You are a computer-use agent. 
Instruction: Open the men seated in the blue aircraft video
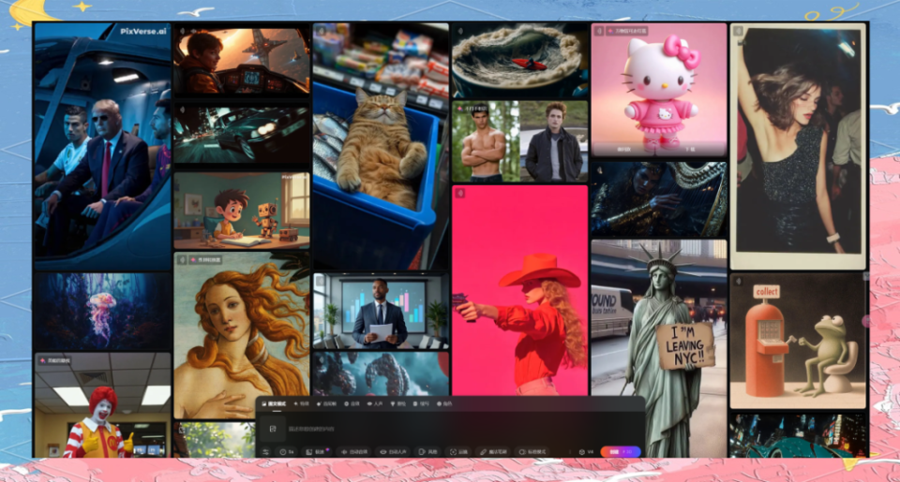(103, 146)
